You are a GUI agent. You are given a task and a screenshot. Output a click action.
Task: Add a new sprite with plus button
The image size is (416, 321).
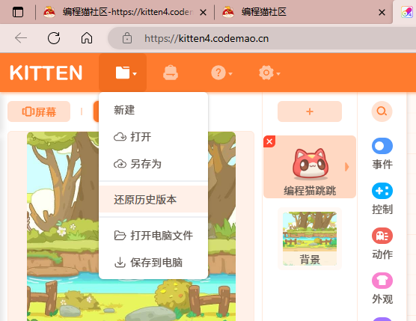point(310,111)
